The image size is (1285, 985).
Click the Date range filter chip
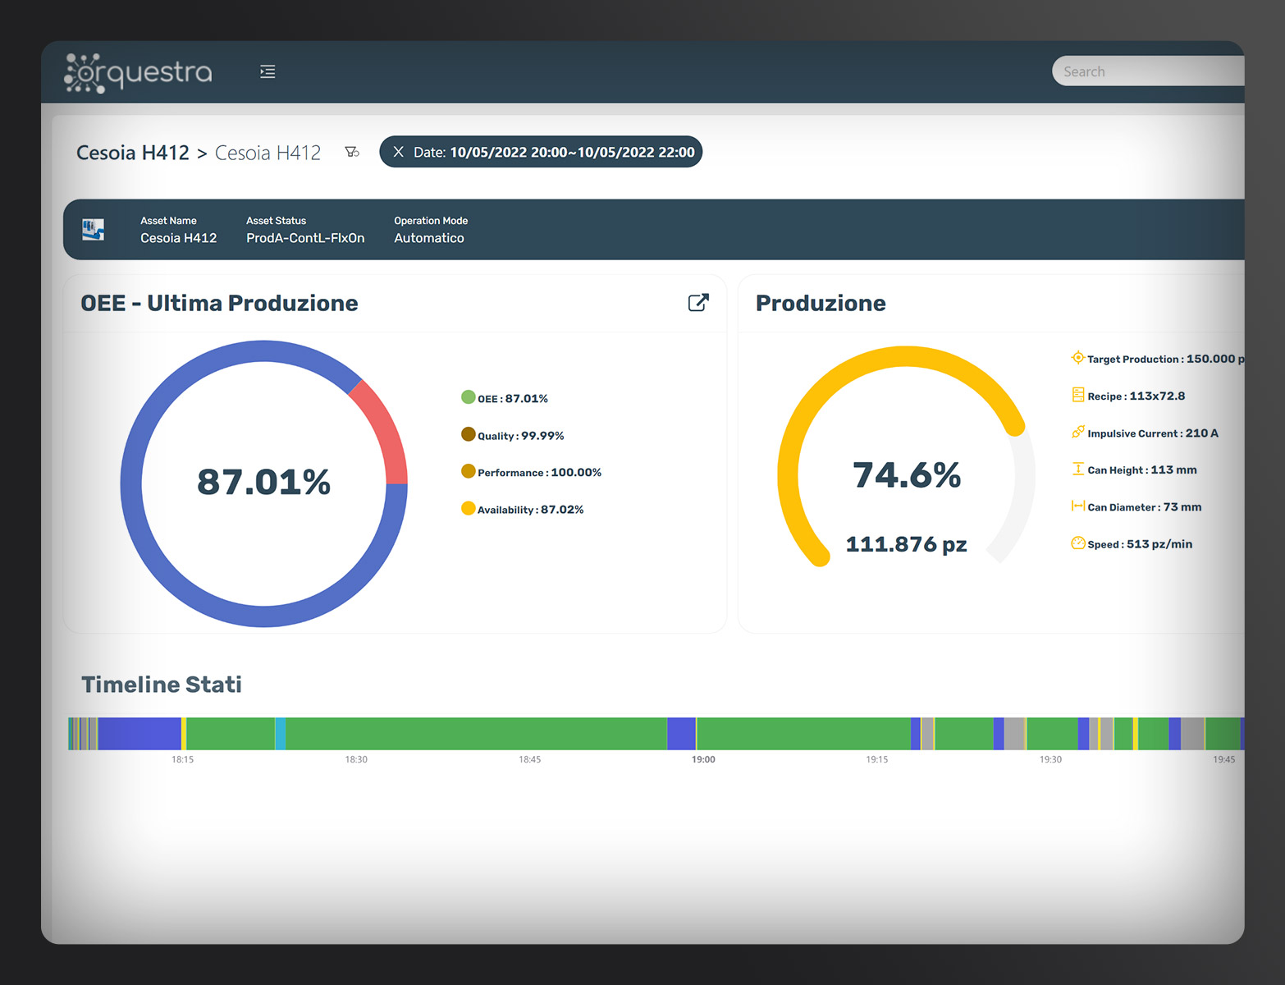(554, 152)
